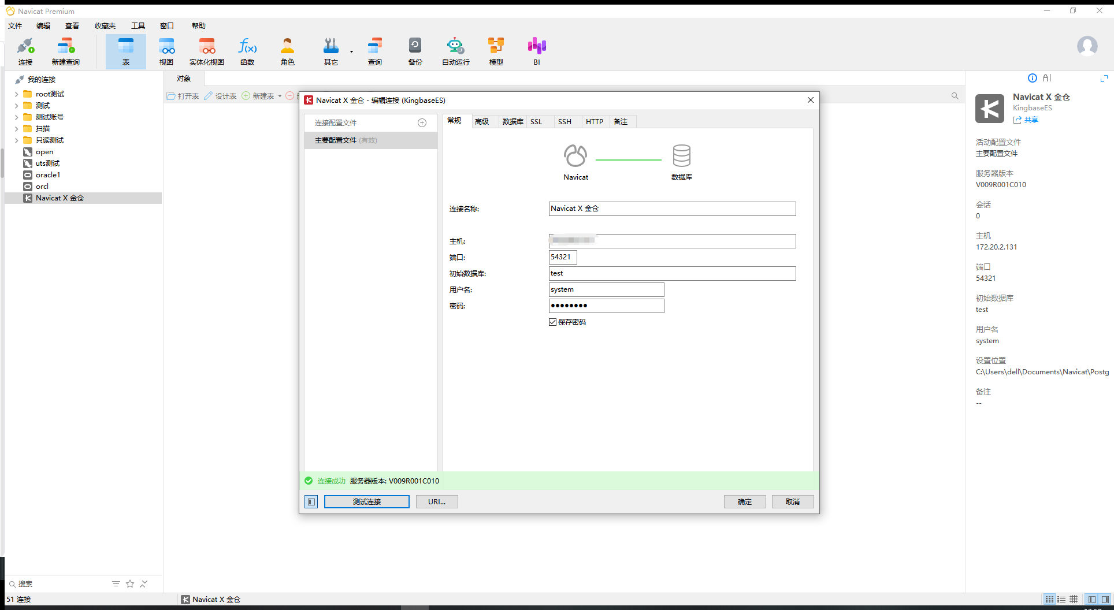Click the filter icon in sidebar footer
The height and width of the screenshot is (610, 1114).
click(116, 584)
